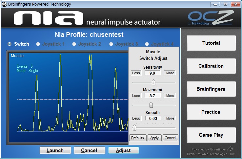Click the 'Events: S' text
The height and width of the screenshot is (159, 242).
click(25, 66)
